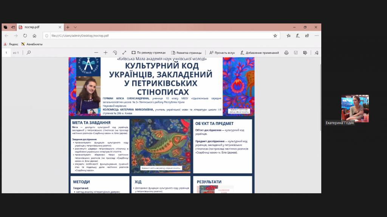387x217 pixels.
Task: Click the МЕТОДИ heading
Action: pyautogui.click(x=82, y=182)
